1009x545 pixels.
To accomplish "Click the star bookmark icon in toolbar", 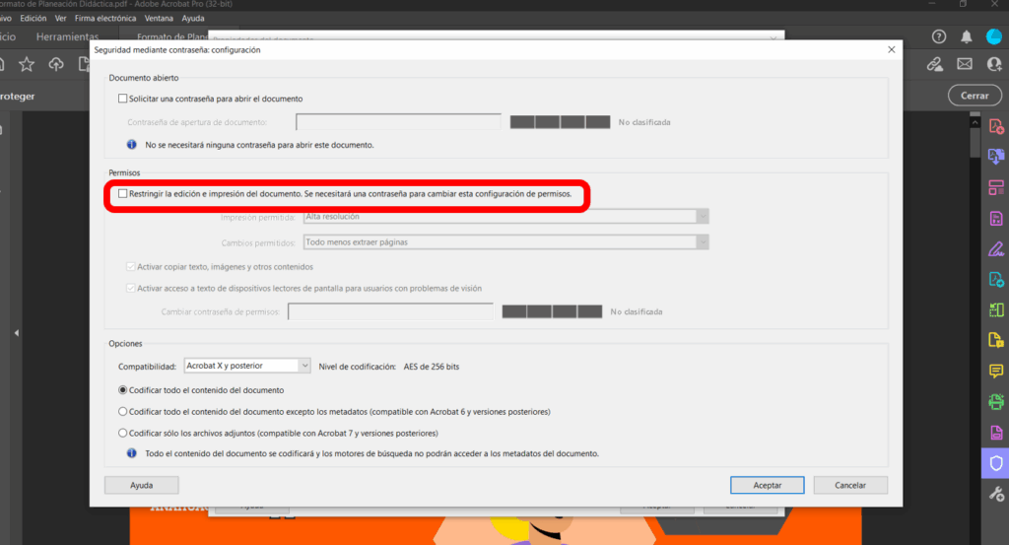I will 27,64.
